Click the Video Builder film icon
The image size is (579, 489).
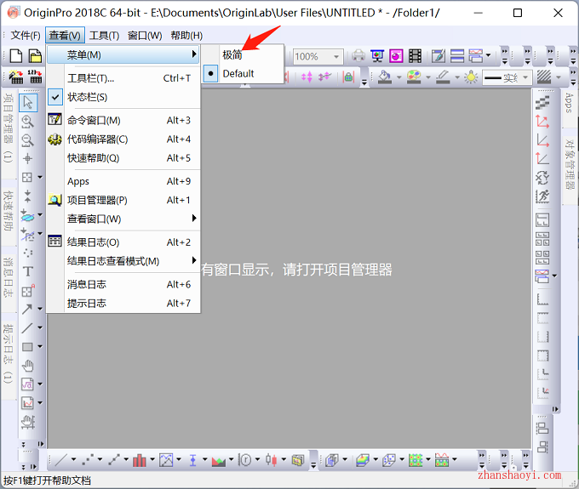pos(415,56)
